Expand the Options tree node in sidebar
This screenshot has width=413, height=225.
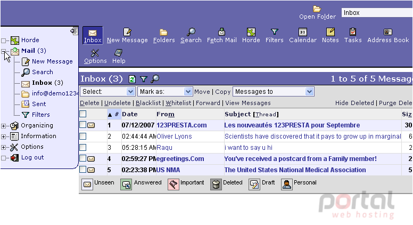point(3,147)
